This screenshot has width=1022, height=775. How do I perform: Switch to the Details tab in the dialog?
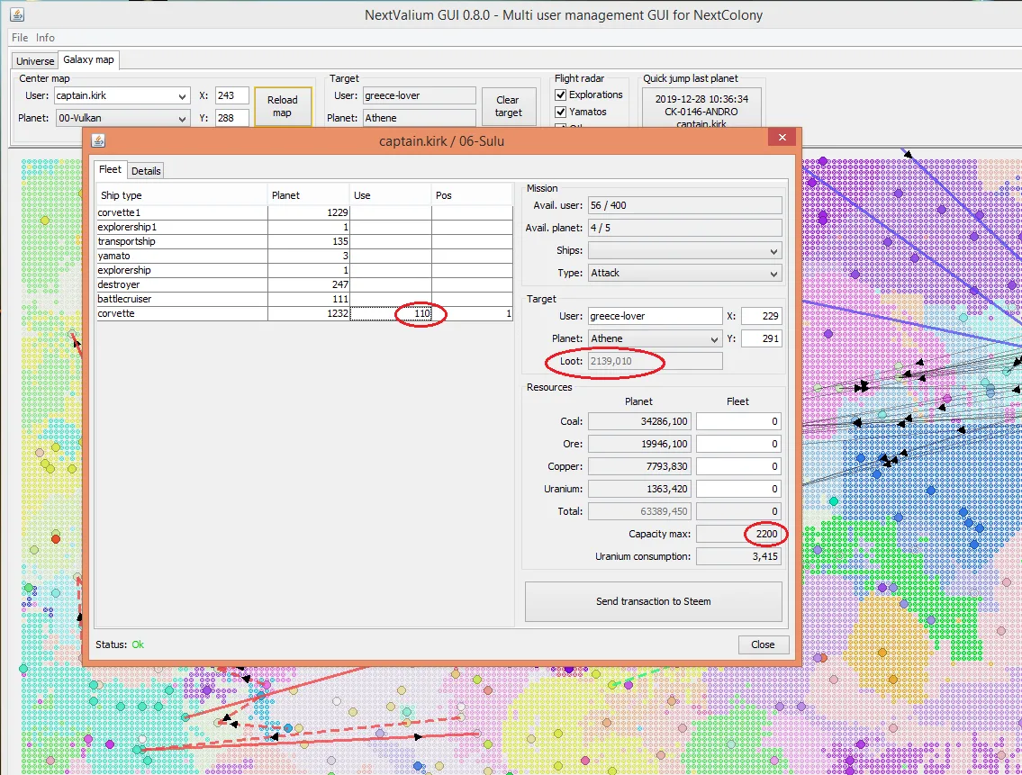tap(146, 171)
